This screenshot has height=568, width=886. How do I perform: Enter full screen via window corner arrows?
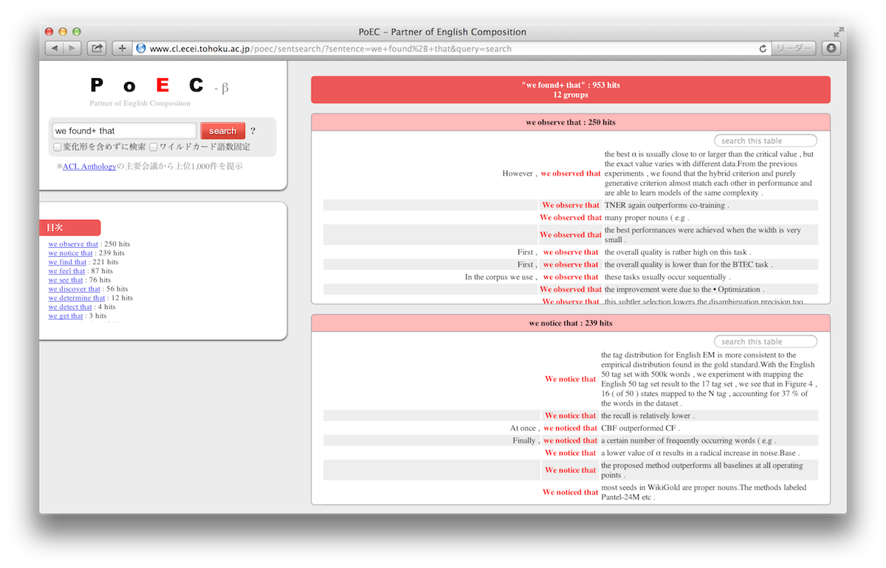click(838, 32)
